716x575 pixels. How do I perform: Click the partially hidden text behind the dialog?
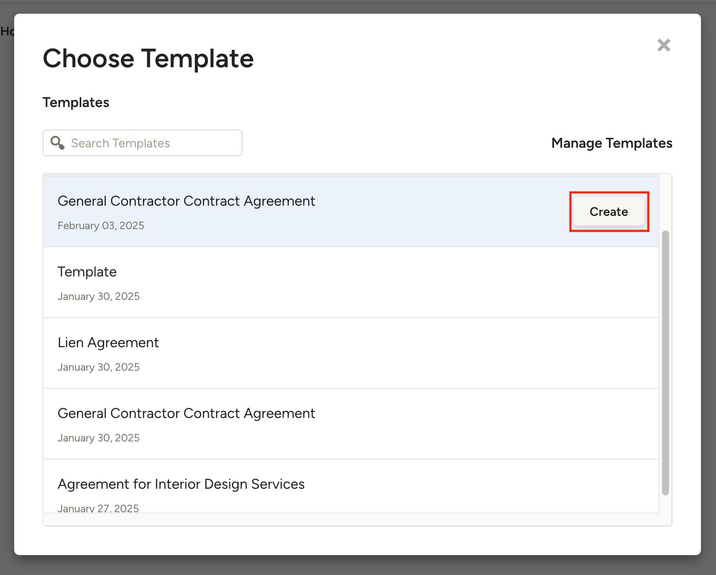(7, 31)
